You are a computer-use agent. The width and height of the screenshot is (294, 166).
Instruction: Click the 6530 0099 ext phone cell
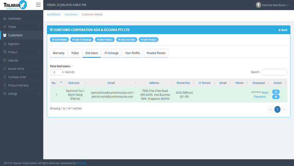[184, 95]
